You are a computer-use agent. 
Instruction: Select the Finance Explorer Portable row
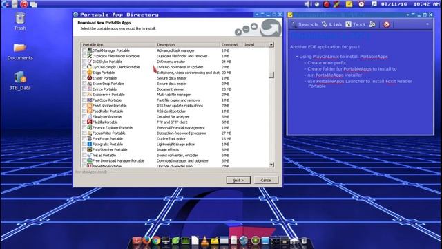pyautogui.click(x=175, y=127)
